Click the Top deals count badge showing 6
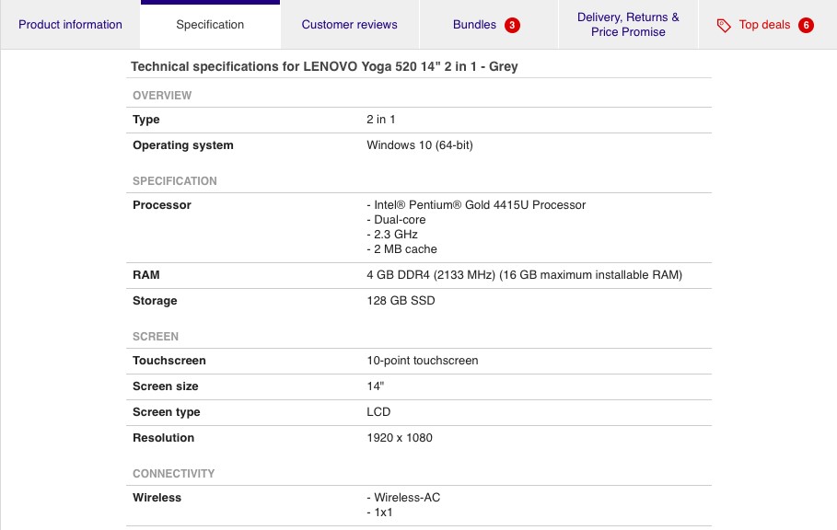837x530 pixels. click(806, 25)
